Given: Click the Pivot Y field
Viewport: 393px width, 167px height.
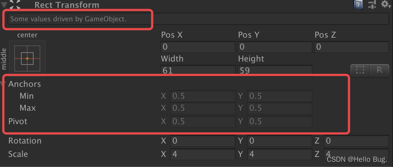Looking at the screenshot, I should pyautogui.click(x=279, y=122).
